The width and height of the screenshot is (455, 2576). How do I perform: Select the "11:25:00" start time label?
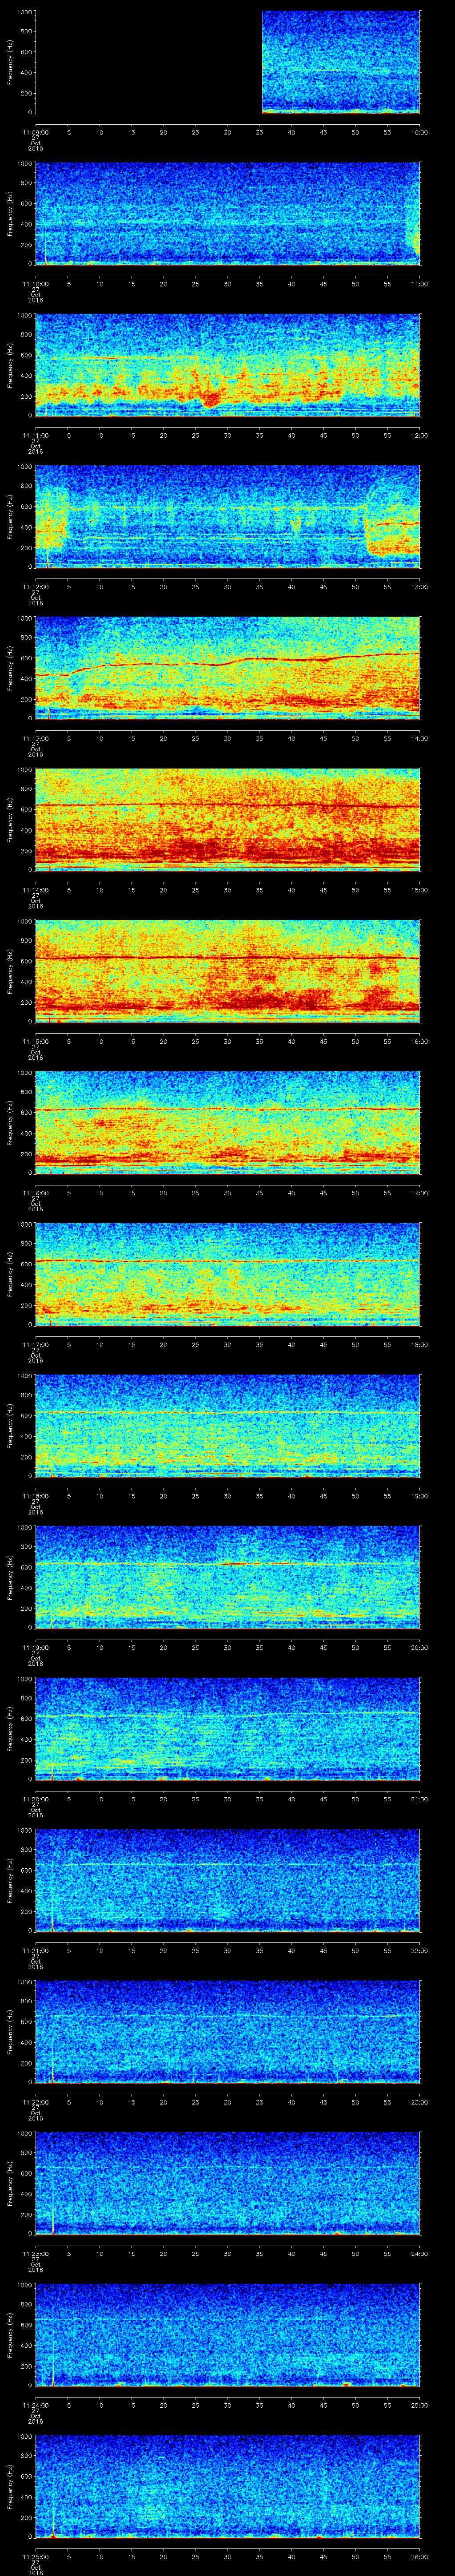tap(36, 2557)
